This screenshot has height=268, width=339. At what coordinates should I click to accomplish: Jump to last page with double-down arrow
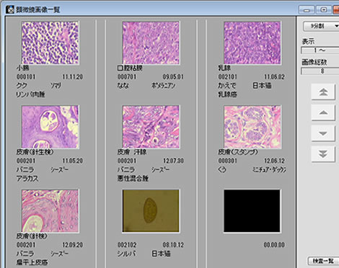(323, 154)
